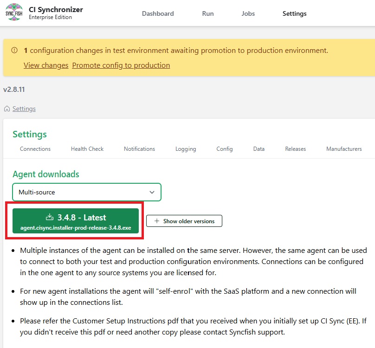The image size is (375, 348).
Task: Click the Multi-source dropdown chevron arrow
Action: pos(152,192)
